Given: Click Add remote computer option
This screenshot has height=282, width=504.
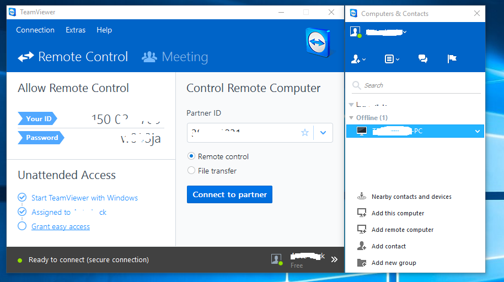Looking at the screenshot, I should click(x=403, y=230).
